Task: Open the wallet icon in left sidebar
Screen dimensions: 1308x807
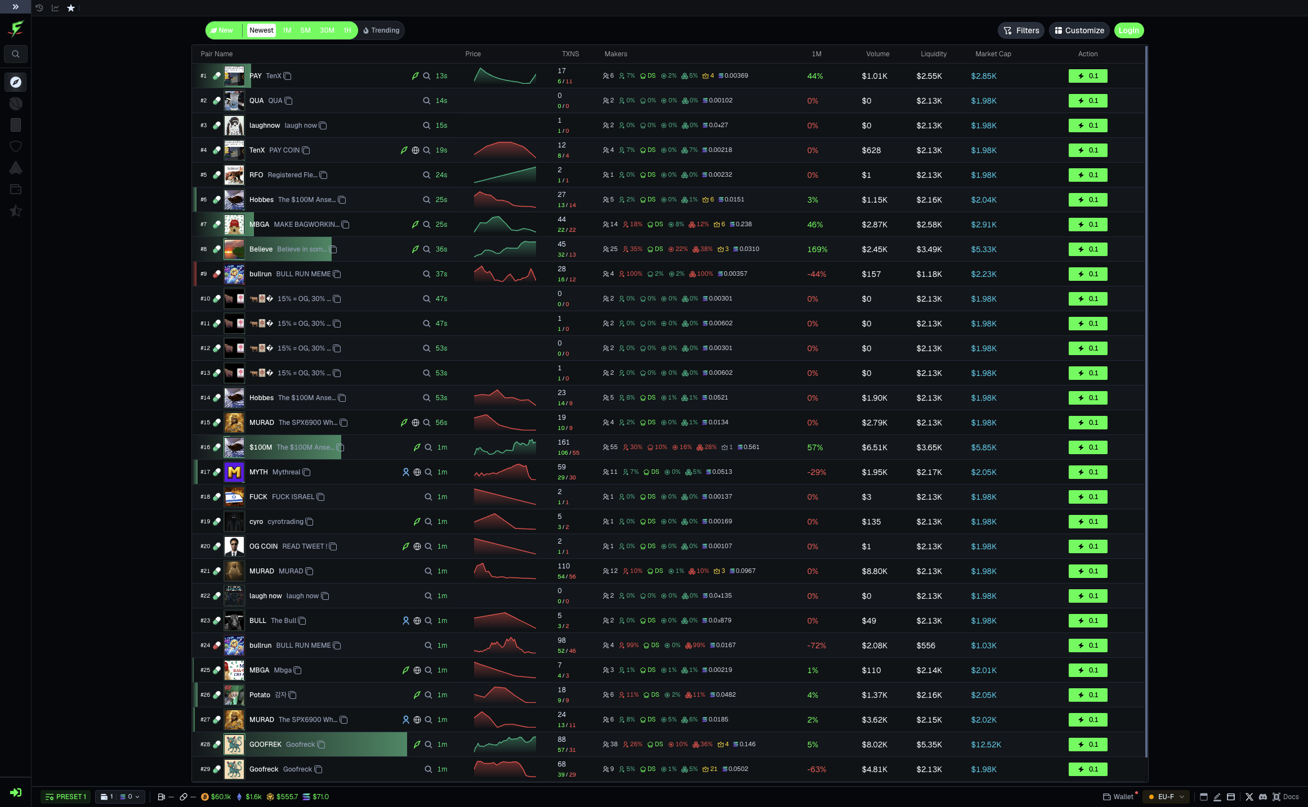Action: point(16,189)
